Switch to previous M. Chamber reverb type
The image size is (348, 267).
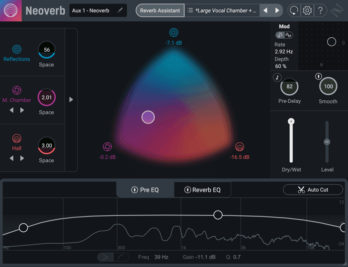click(x=11, y=110)
